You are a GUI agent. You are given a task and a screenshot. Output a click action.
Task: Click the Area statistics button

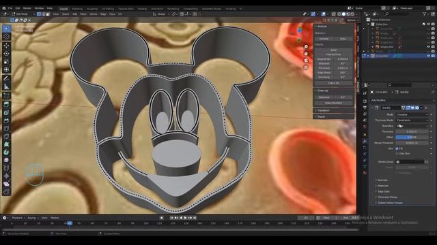point(343,39)
